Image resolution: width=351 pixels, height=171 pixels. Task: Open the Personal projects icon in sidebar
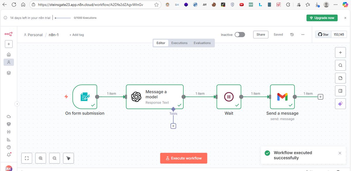(x=9, y=62)
